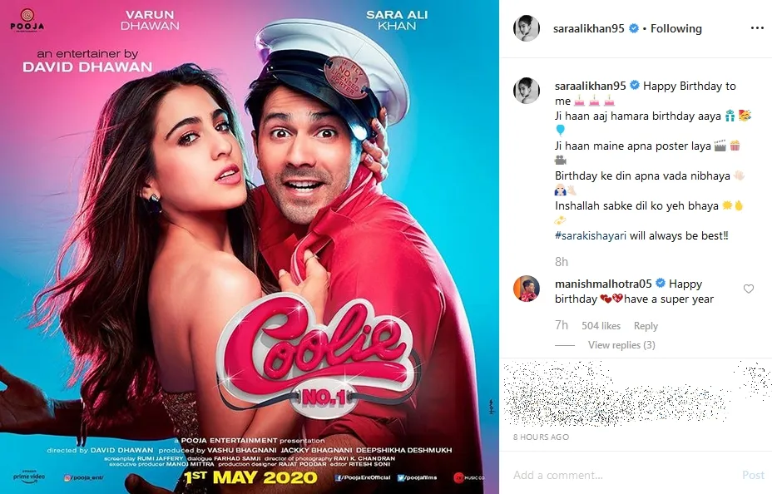
Task: Open manishmalhotra05's avatar picture
Action: pyautogui.click(x=527, y=289)
